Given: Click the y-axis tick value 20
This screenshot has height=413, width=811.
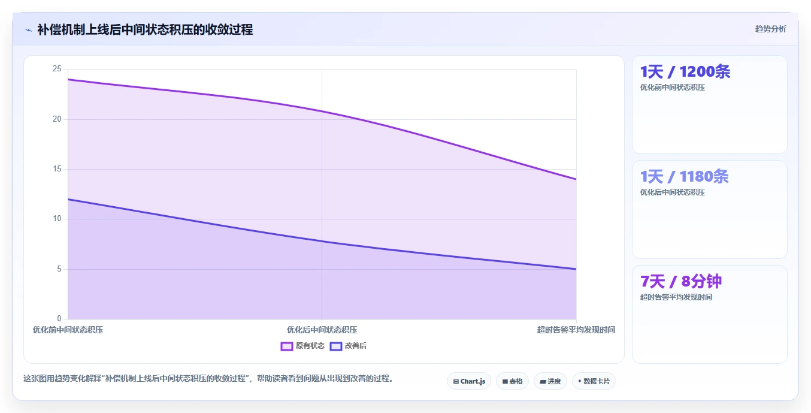Looking at the screenshot, I should click(x=57, y=119).
